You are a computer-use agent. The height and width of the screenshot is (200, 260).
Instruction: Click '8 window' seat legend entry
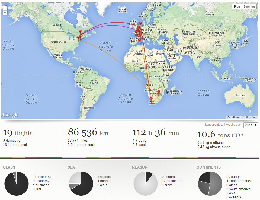coord(104,177)
